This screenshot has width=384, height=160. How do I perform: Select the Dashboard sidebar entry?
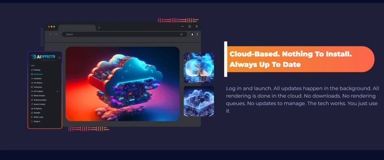tap(37, 74)
